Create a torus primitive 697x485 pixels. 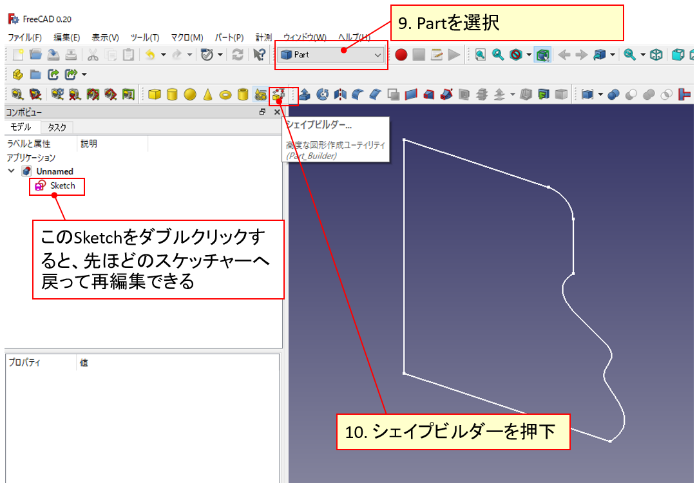pyautogui.click(x=225, y=94)
